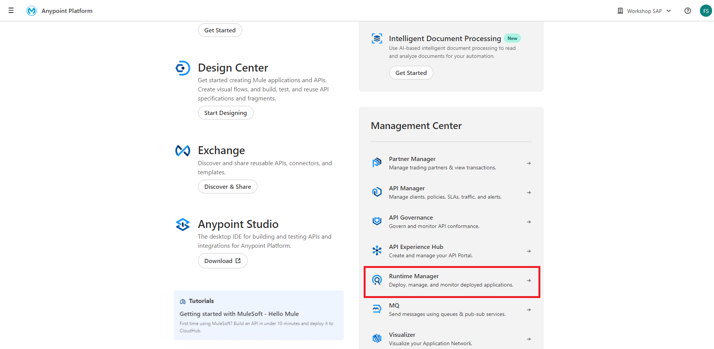Click the Anypoint Platform title text
Image resolution: width=714 pixels, height=349 pixels.
point(67,11)
